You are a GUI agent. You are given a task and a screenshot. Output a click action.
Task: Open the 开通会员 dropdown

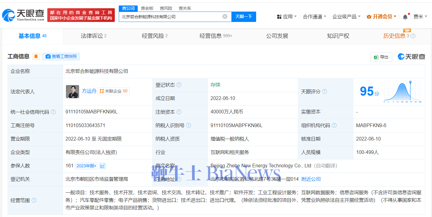[x=381, y=16]
